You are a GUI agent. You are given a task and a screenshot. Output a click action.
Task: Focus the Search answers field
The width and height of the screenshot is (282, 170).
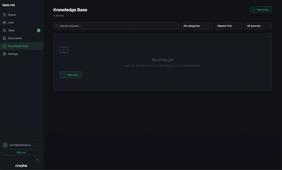116,26
